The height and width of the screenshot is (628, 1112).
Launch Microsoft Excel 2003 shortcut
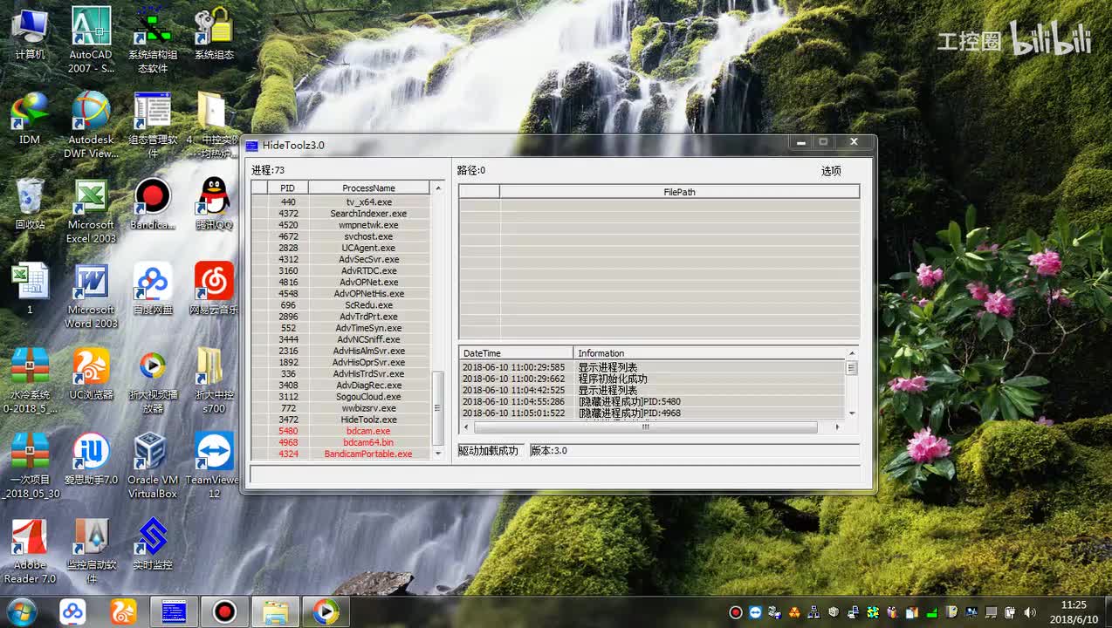coord(91,210)
